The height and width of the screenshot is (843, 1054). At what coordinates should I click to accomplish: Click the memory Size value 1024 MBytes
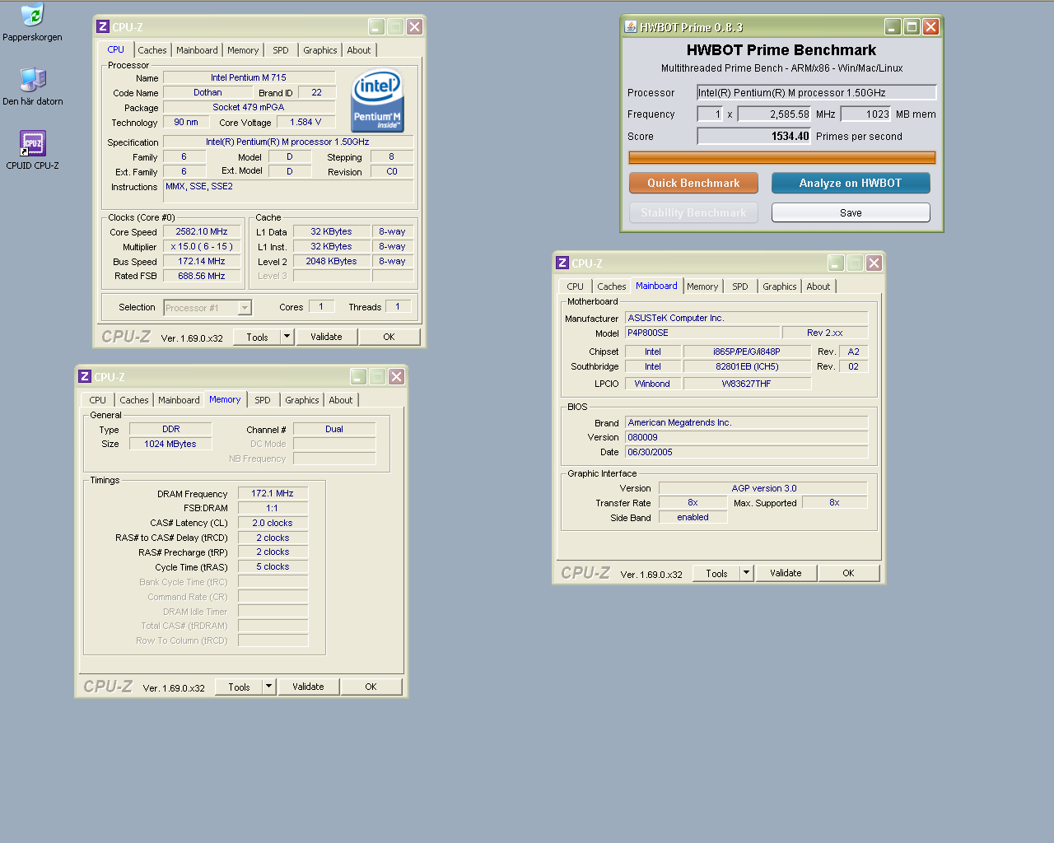click(170, 444)
